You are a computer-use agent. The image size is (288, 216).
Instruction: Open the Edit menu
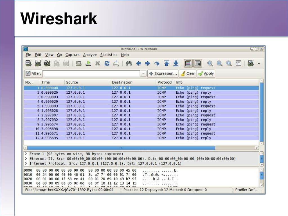(x=38, y=55)
